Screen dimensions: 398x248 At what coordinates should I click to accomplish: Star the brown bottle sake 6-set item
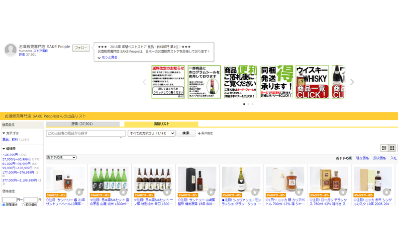coord(167,192)
